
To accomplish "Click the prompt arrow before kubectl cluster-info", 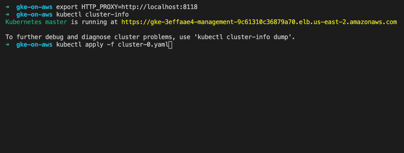I will point(8,14).
